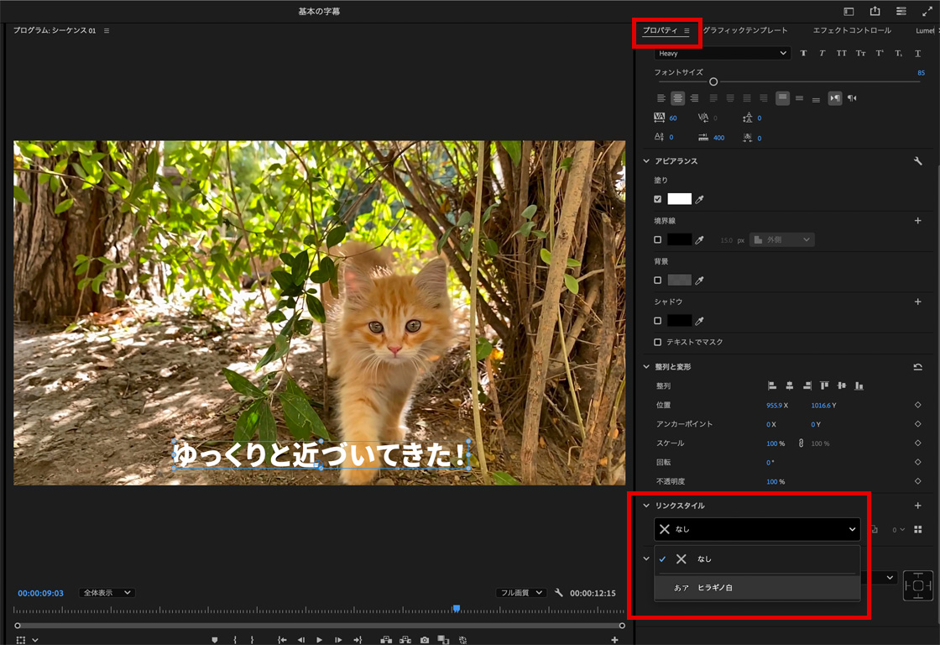This screenshot has height=645, width=940.
Task: Collapse the リンクスタイル section
Action: [646, 506]
